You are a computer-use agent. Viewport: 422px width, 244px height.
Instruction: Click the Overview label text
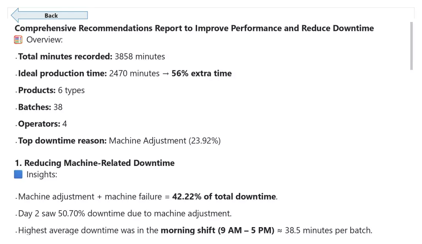pyautogui.click(x=44, y=40)
